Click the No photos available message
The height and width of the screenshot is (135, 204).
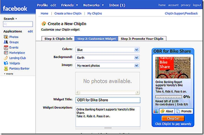108,81
